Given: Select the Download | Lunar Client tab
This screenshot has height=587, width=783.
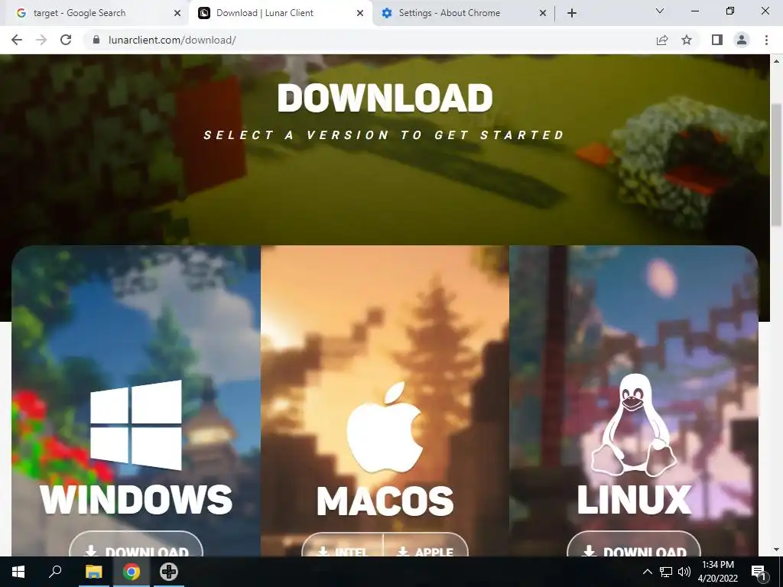Looking at the screenshot, I should [281, 13].
